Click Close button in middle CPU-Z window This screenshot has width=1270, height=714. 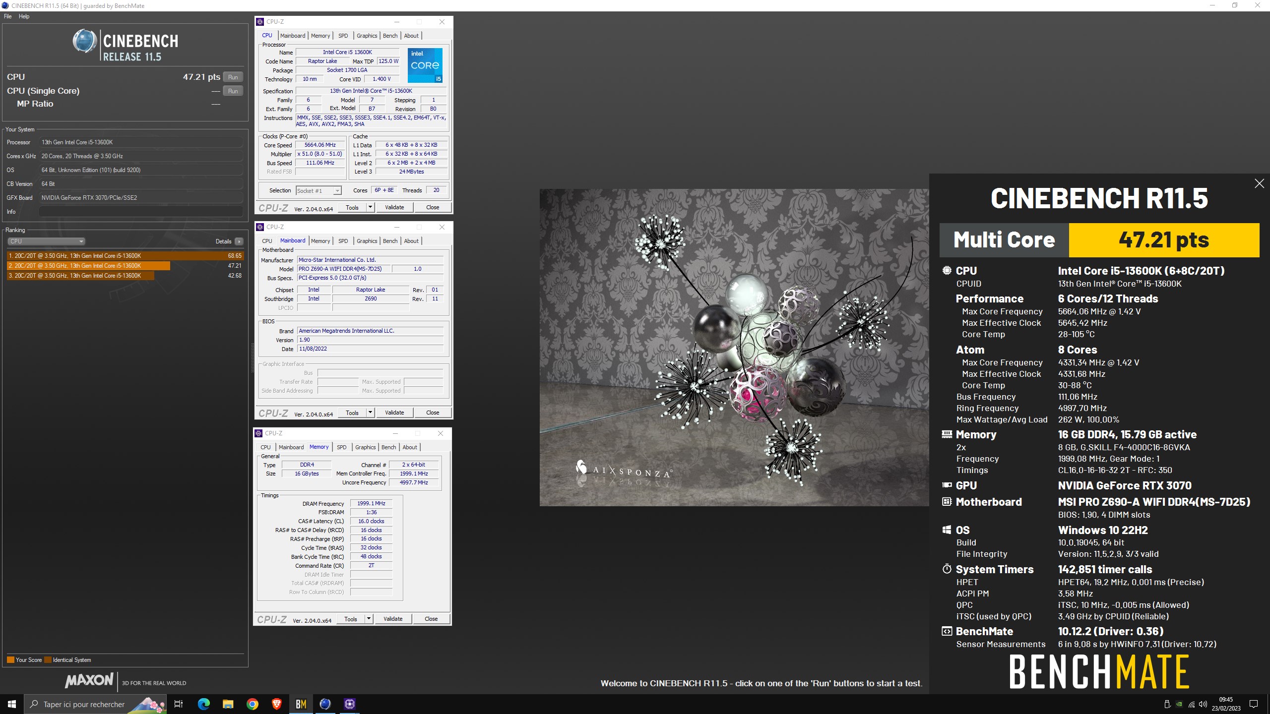(x=433, y=413)
